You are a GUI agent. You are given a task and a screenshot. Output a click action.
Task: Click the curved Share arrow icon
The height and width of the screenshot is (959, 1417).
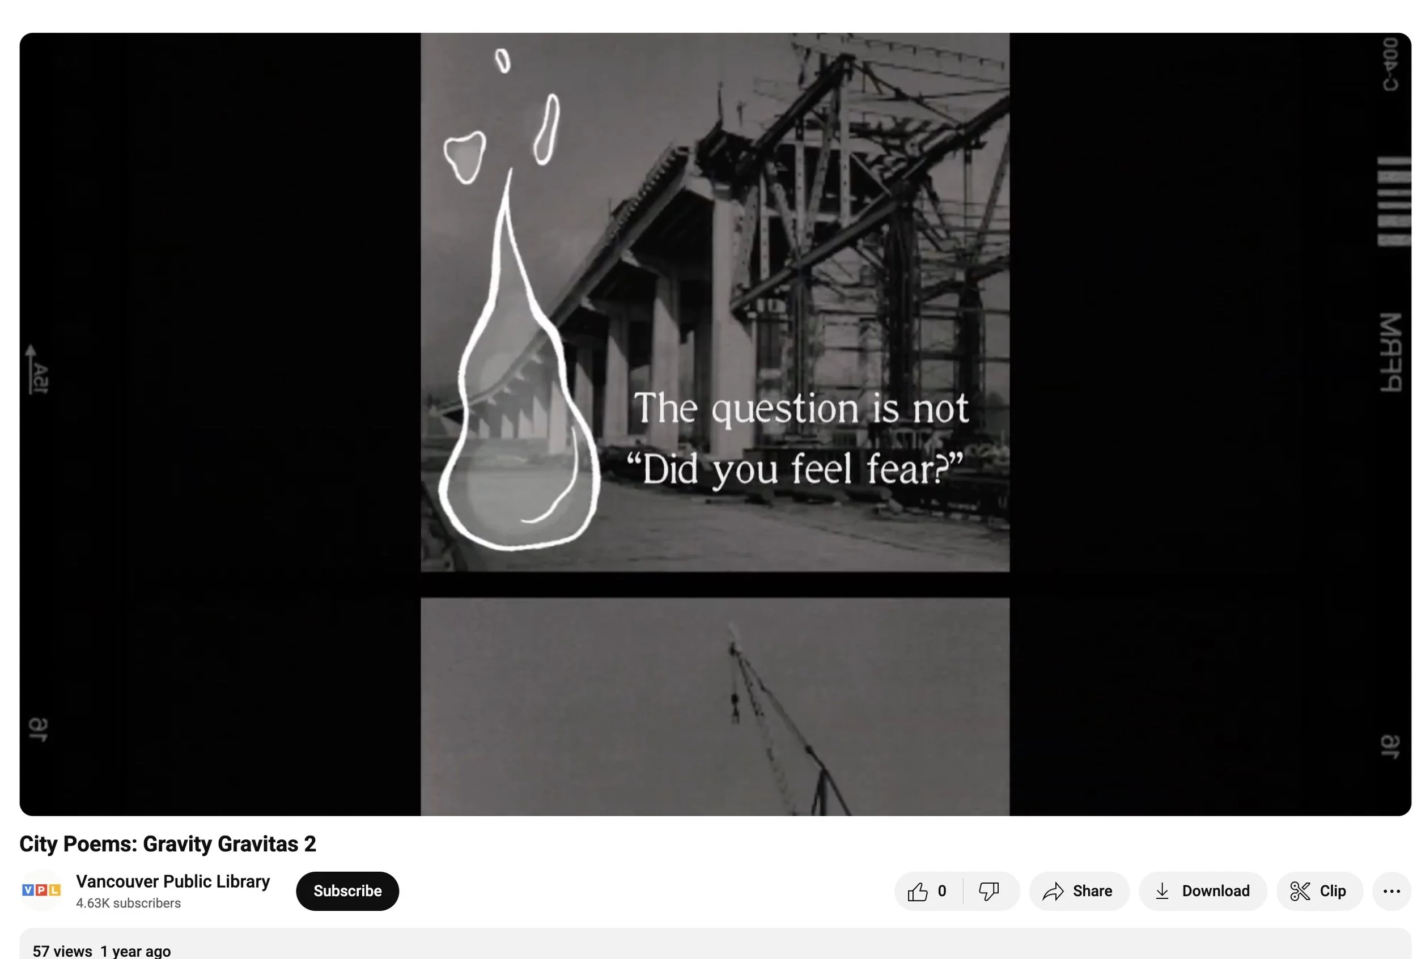point(1053,892)
